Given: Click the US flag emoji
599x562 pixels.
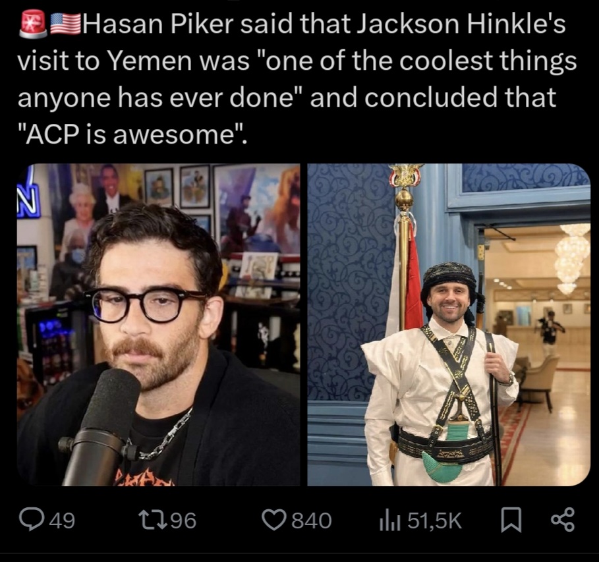Looking at the screenshot, I should 65,24.
